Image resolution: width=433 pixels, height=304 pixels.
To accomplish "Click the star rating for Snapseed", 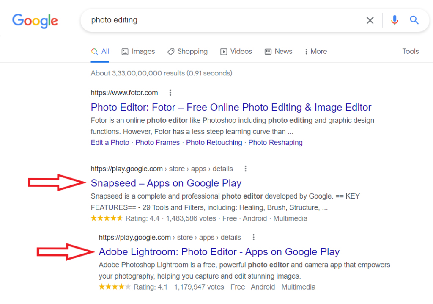I will (x=107, y=218).
